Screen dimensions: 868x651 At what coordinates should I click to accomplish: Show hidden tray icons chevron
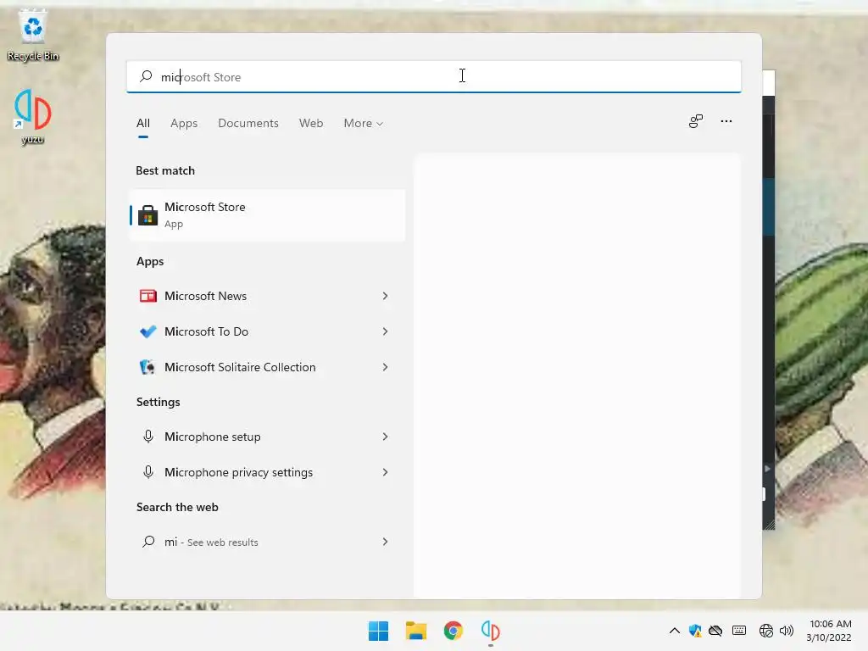tap(674, 631)
